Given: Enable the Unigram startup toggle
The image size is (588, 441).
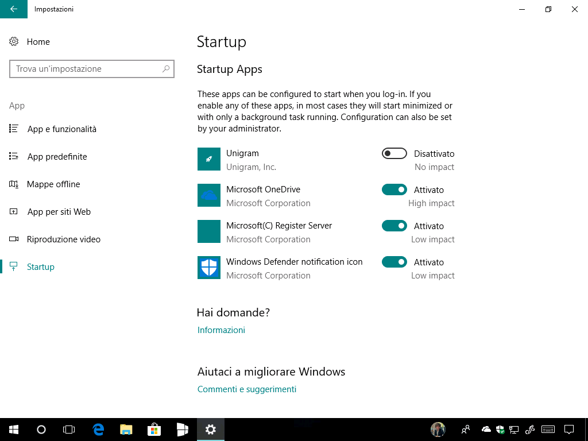Looking at the screenshot, I should 394,153.
